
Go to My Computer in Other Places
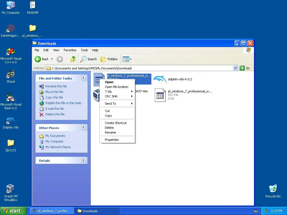coord(54,141)
